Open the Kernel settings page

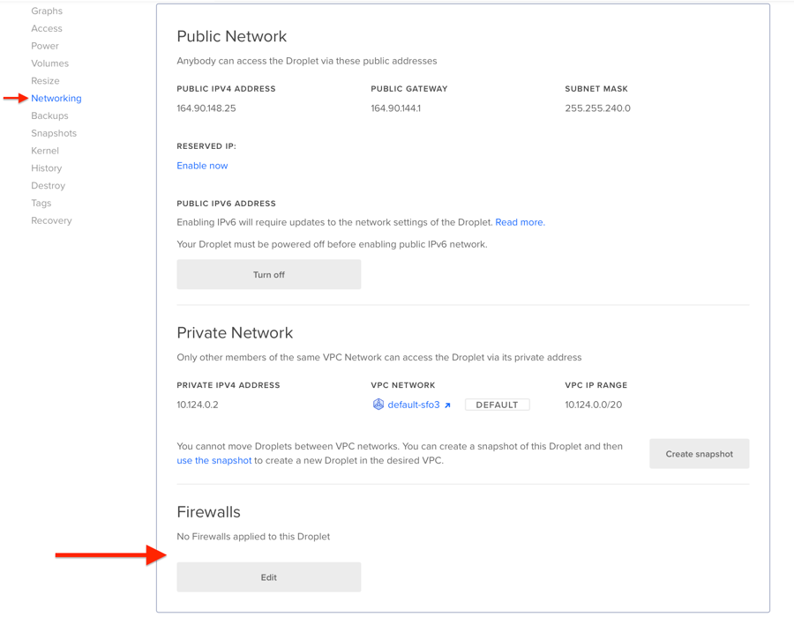pyautogui.click(x=45, y=151)
